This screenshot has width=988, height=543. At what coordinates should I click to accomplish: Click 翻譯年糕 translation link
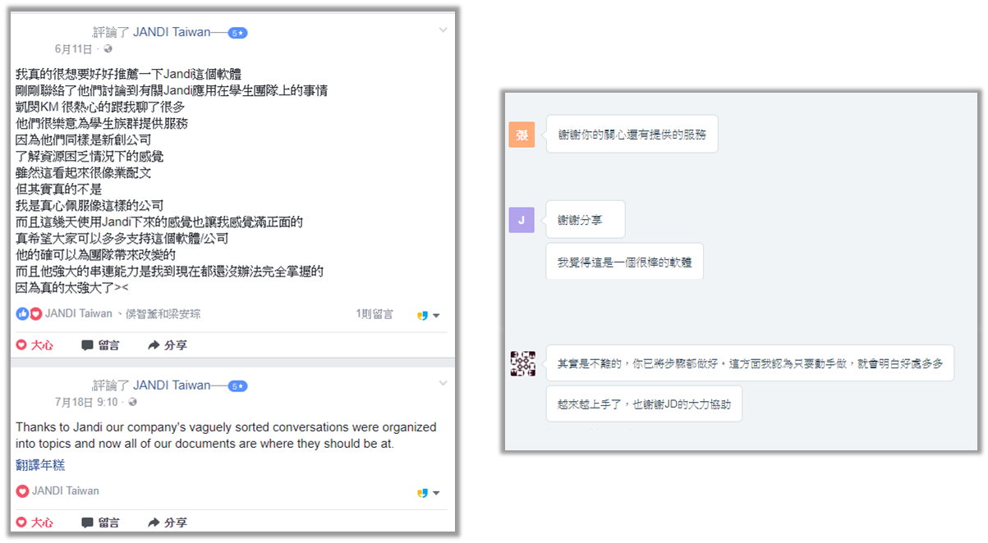pos(40,465)
